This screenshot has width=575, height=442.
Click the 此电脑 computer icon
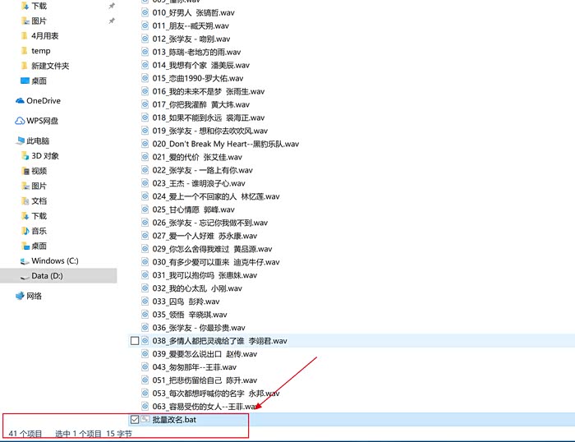(21, 140)
